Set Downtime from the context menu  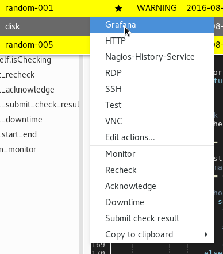152,202
